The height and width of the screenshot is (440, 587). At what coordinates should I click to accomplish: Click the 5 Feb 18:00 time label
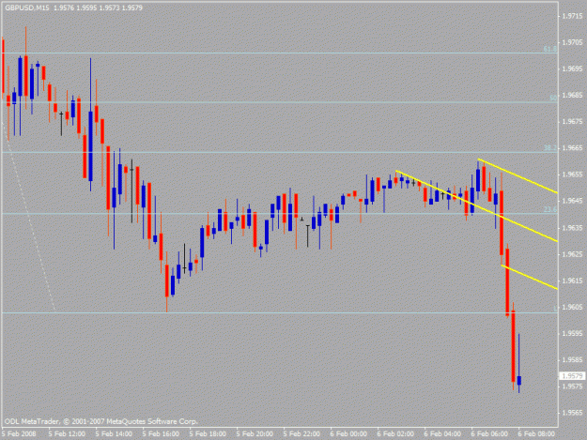pos(208,433)
